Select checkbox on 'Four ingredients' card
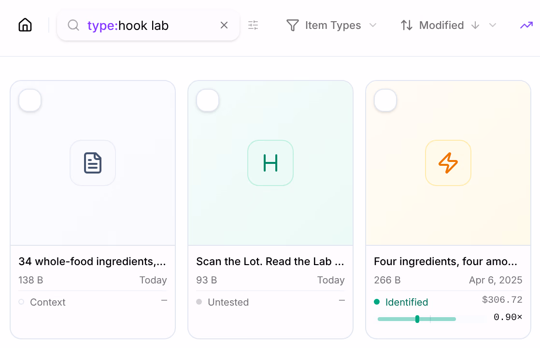Viewport: 540px width, 348px height. pyautogui.click(x=385, y=100)
